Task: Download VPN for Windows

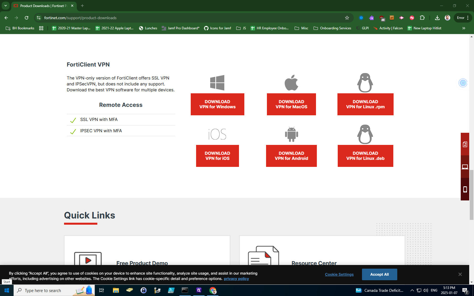Action: click(217, 104)
